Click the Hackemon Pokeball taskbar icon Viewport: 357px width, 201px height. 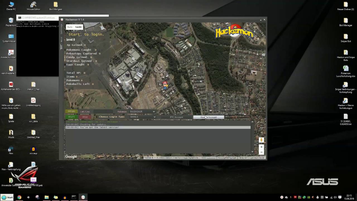click(x=83, y=197)
